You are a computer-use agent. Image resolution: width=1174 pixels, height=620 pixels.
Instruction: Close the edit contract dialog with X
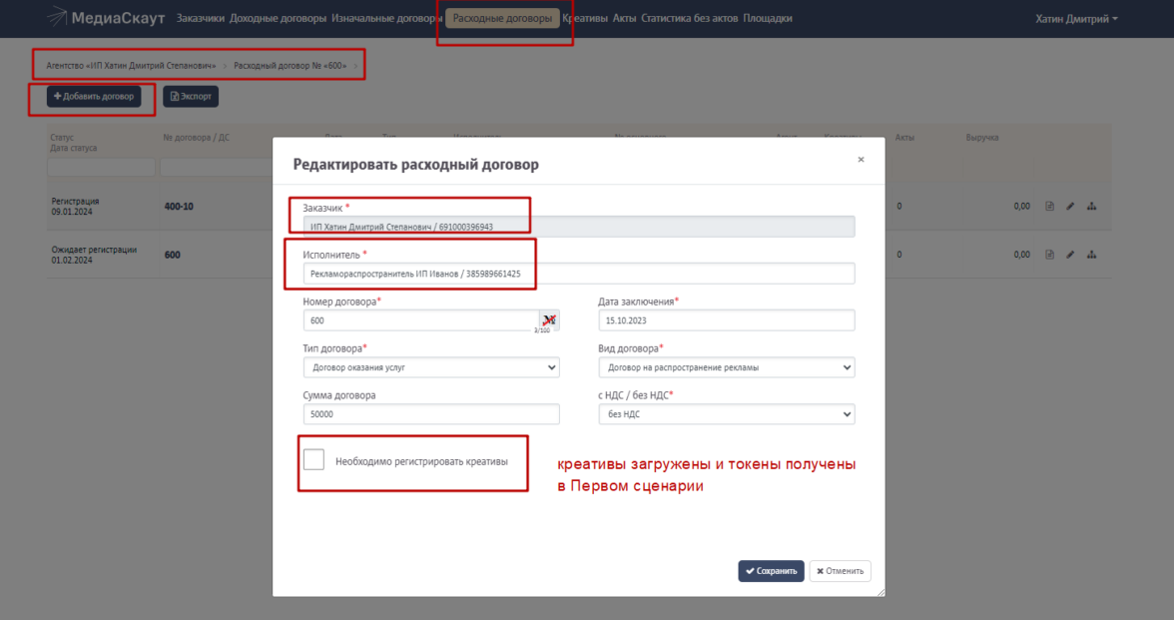(x=861, y=160)
